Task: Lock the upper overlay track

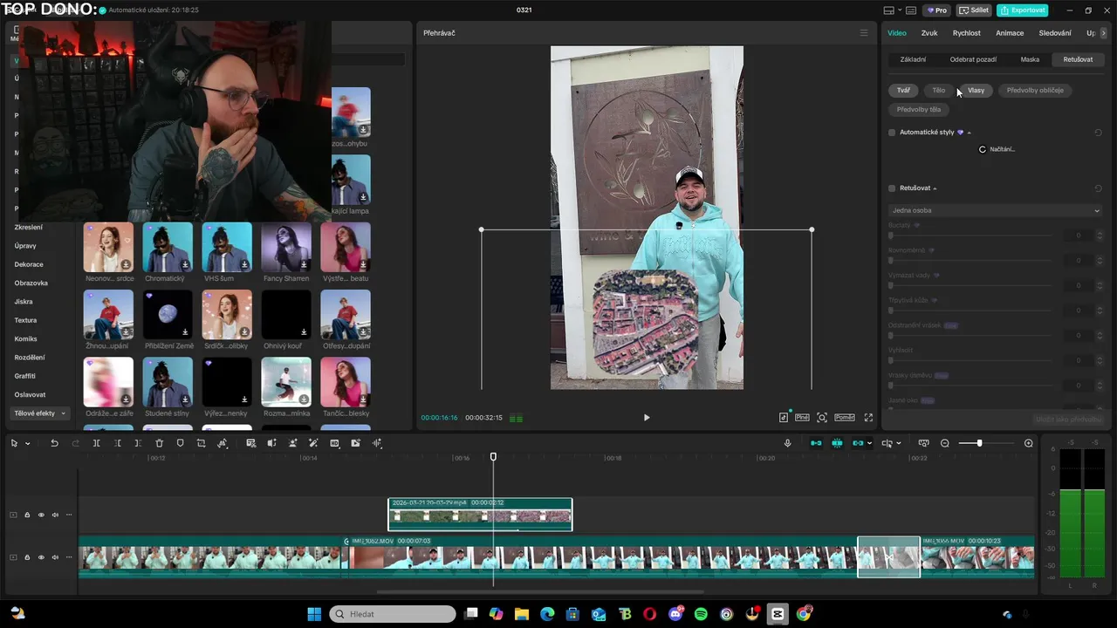Action: (27, 515)
